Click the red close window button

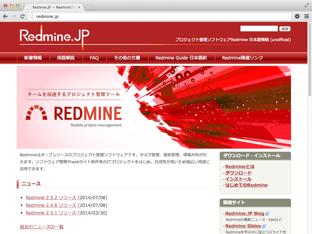point(6,6)
